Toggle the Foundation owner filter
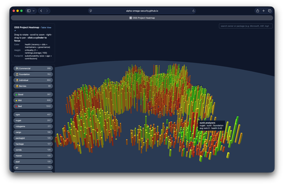 pyautogui.click(x=33, y=74)
